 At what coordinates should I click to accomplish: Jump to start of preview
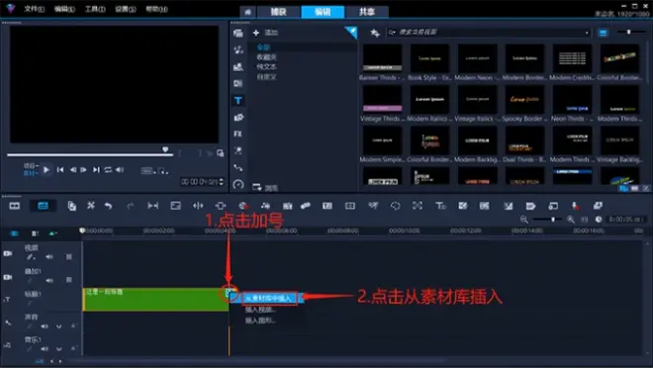60,170
